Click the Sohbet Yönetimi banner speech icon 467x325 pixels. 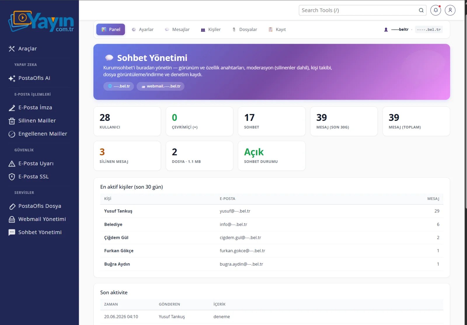click(x=109, y=58)
